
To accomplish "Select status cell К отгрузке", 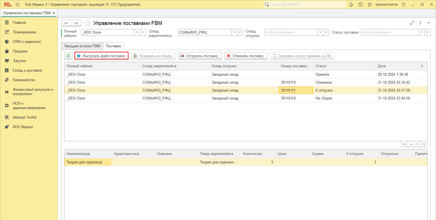I will 344,90.
